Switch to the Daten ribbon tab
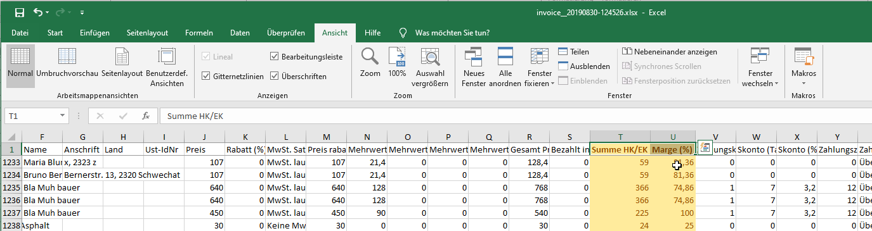This screenshot has width=872, height=231. 240,32
